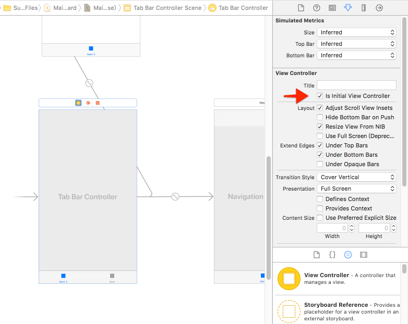Select the relationship segue to Navigation controller
The width and height of the screenshot is (408, 324).
(175, 197)
